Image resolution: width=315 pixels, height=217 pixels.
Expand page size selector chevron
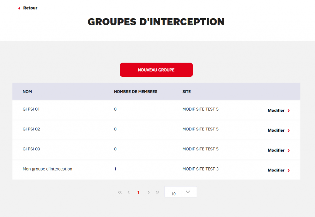pyautogui.click(x=188, y=192)
